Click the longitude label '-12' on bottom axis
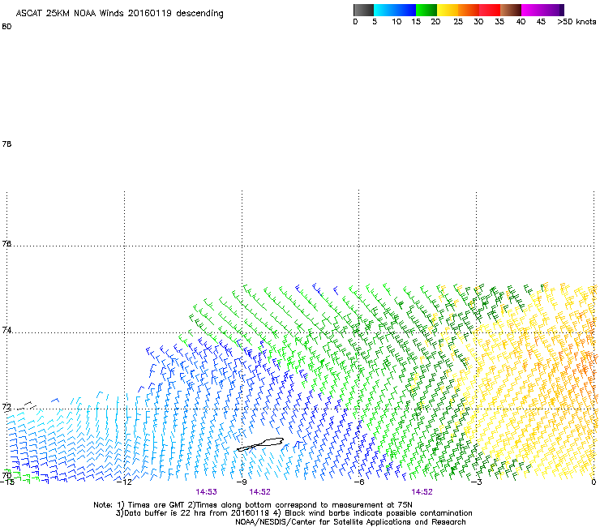This screenshot has height=527, width=600. click(124, 482)
